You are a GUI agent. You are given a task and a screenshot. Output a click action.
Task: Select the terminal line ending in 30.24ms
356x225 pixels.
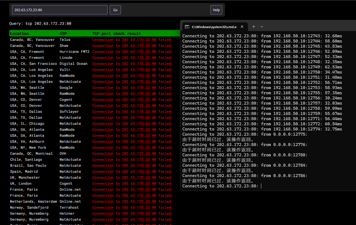coord(262,98)
